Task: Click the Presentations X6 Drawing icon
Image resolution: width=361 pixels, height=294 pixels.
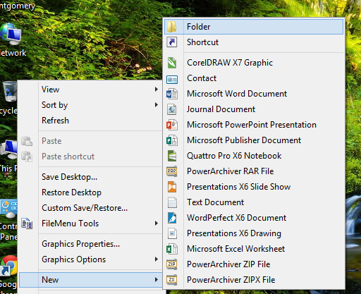Action: point(172,233)
